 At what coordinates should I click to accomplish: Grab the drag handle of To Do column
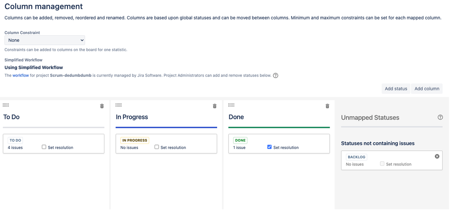[6, 105]
